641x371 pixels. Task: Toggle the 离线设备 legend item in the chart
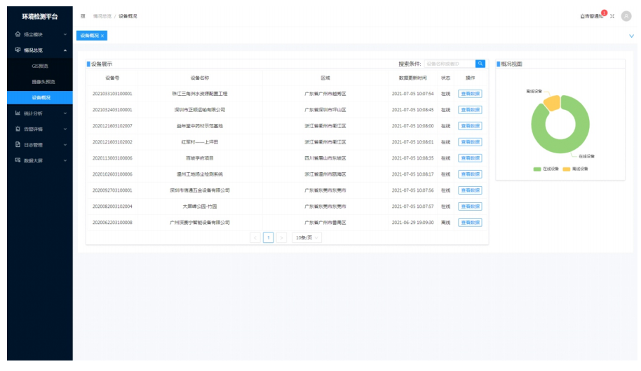pyautogui.click(x=575, y=169)
